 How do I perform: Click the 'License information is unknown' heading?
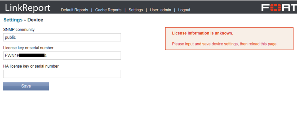(202, 33)
